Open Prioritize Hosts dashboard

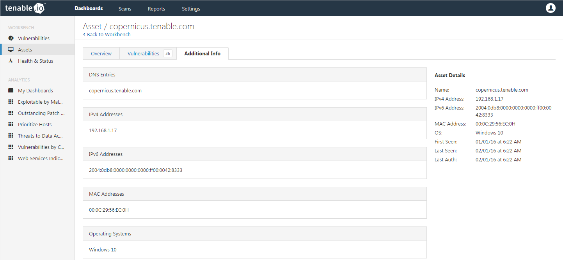click(35, 124)
